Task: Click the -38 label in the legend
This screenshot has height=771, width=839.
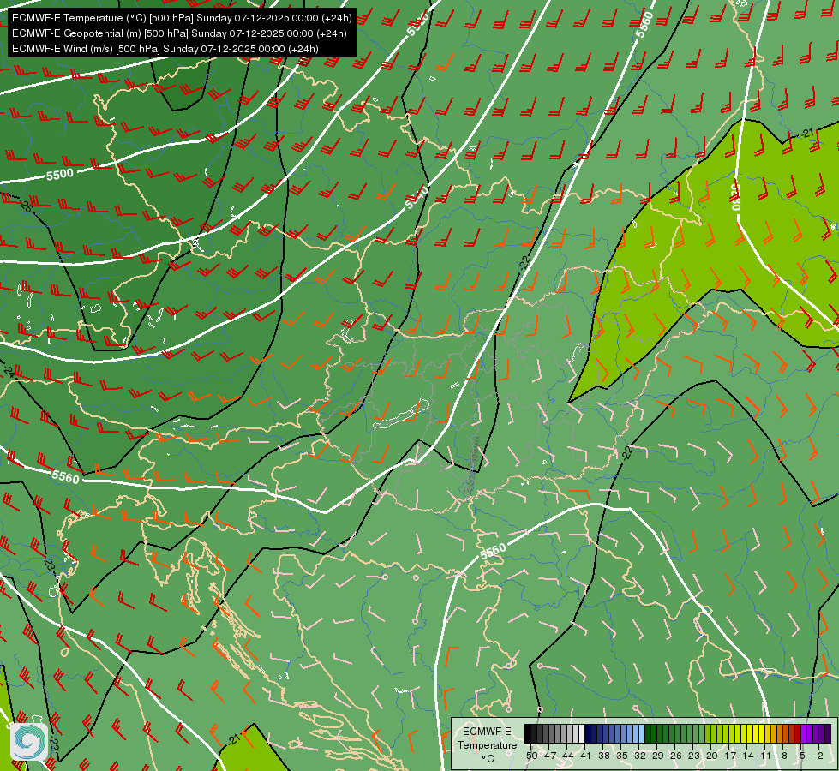Action: [x=603, y=756]
